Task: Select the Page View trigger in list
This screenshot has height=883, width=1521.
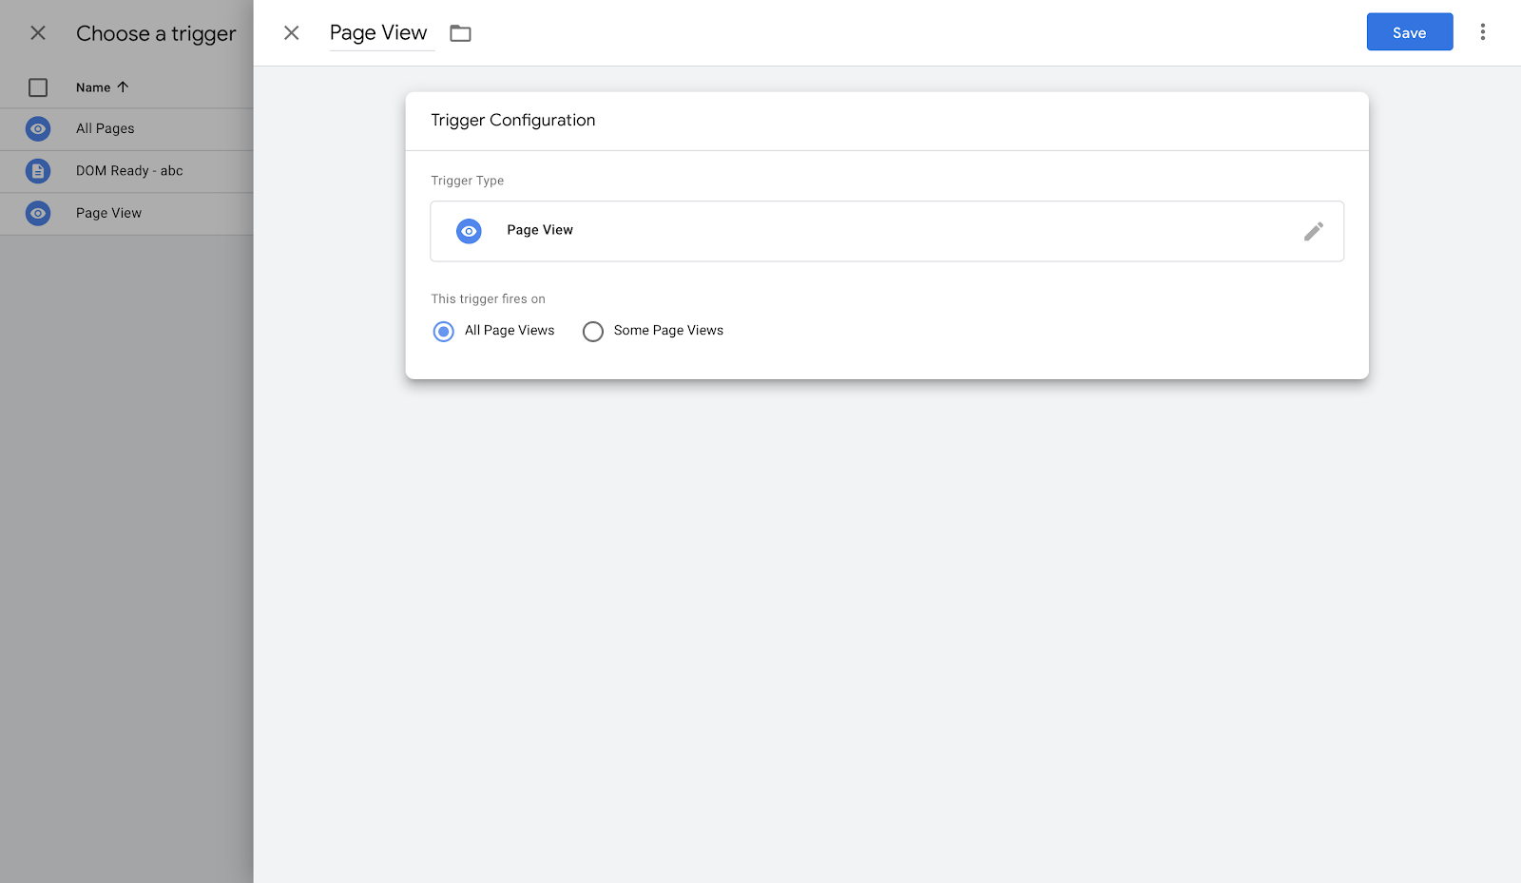Action: [108, 213]
